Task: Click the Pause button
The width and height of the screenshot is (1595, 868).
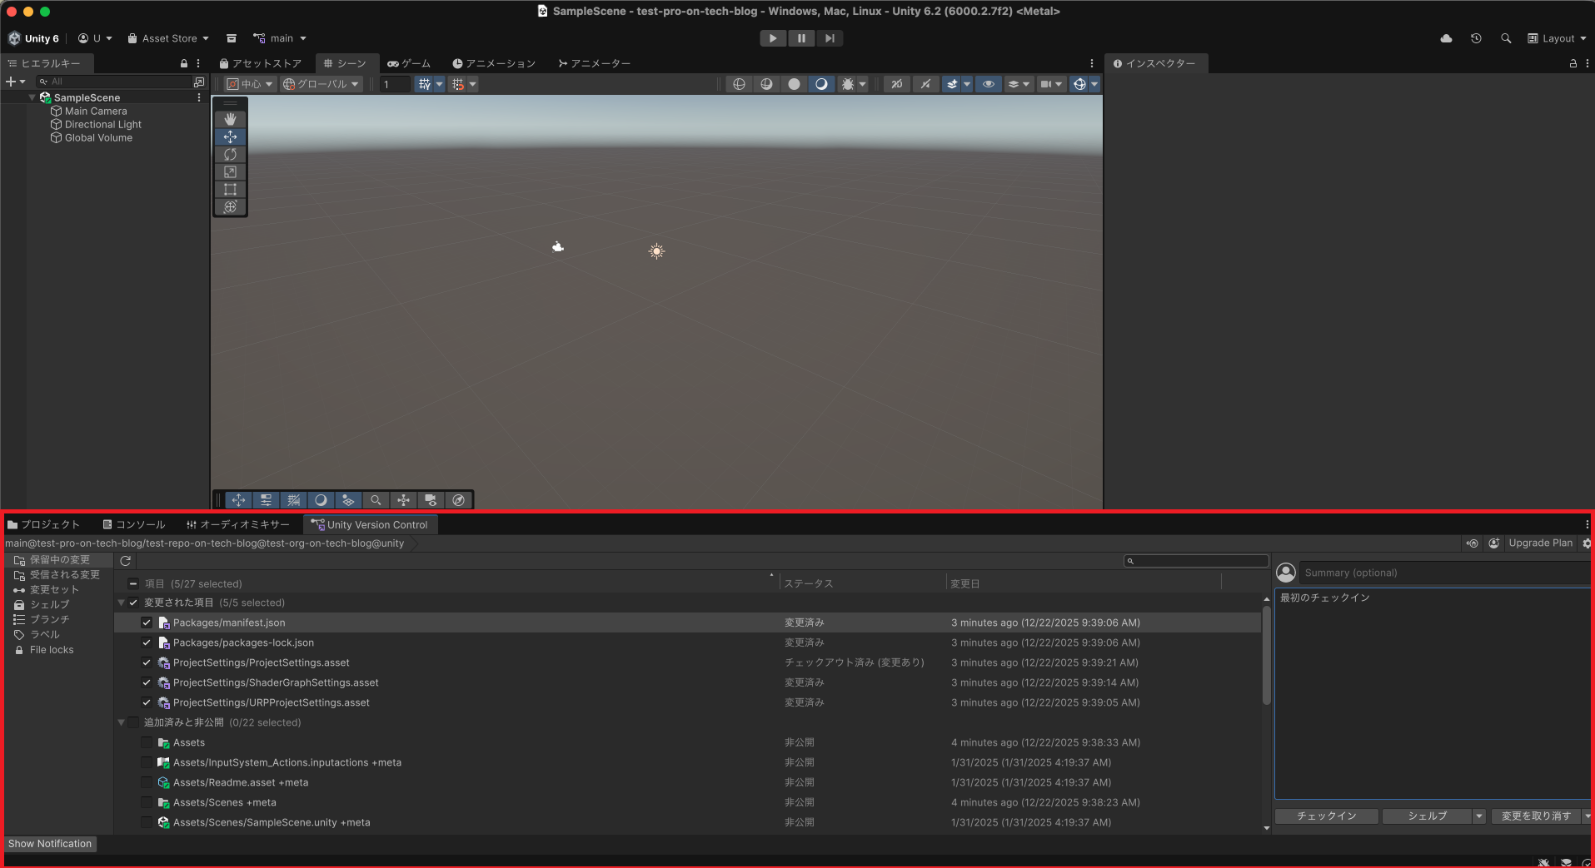Action: (x=801, y=38)
